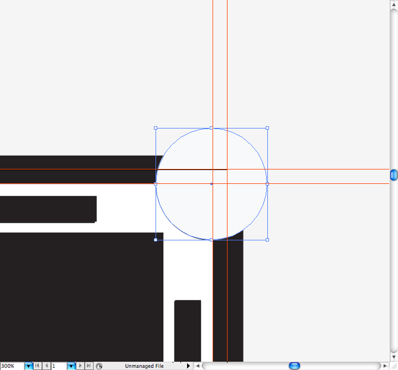Click bottom-left handle of the circle's bounding box
This screenshot has height=370, width=398.
point(156,240)
